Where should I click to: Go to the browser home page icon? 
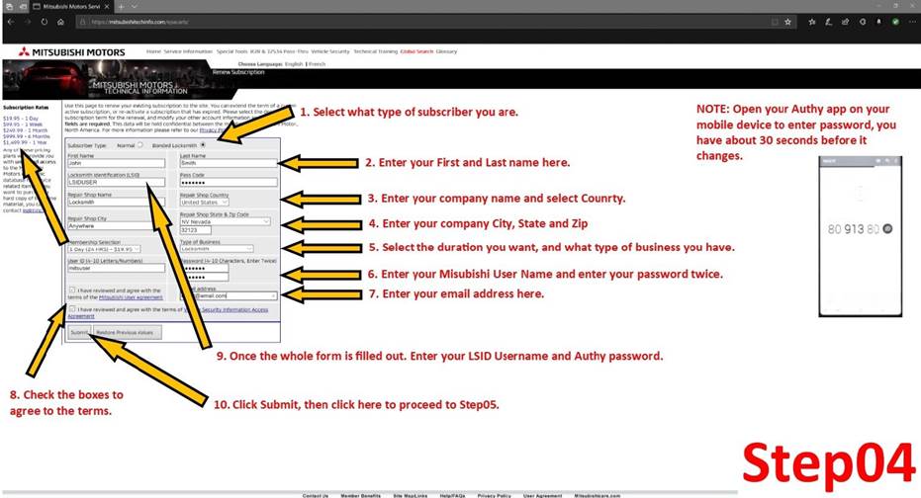(x=60, y=22)
